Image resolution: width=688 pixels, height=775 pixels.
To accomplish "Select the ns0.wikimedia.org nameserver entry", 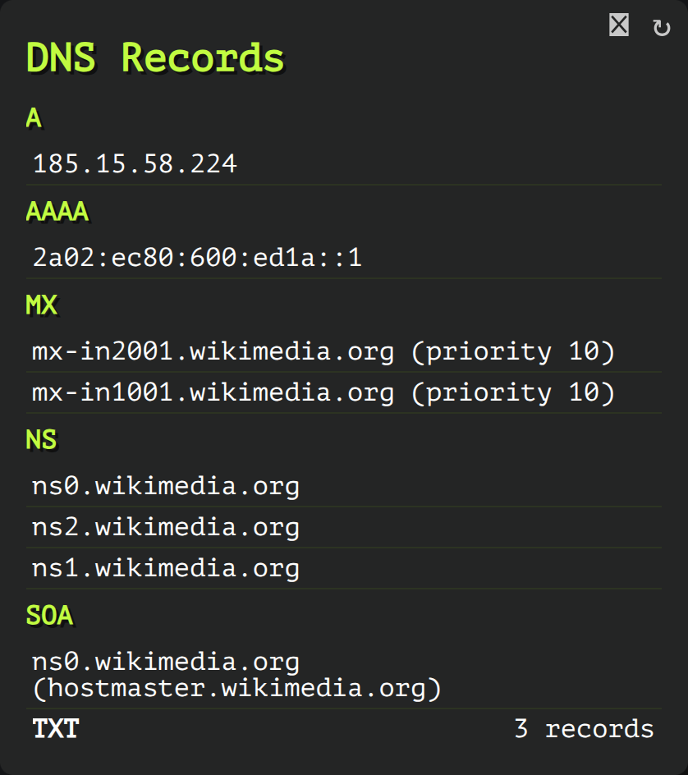I will point(166,486).
